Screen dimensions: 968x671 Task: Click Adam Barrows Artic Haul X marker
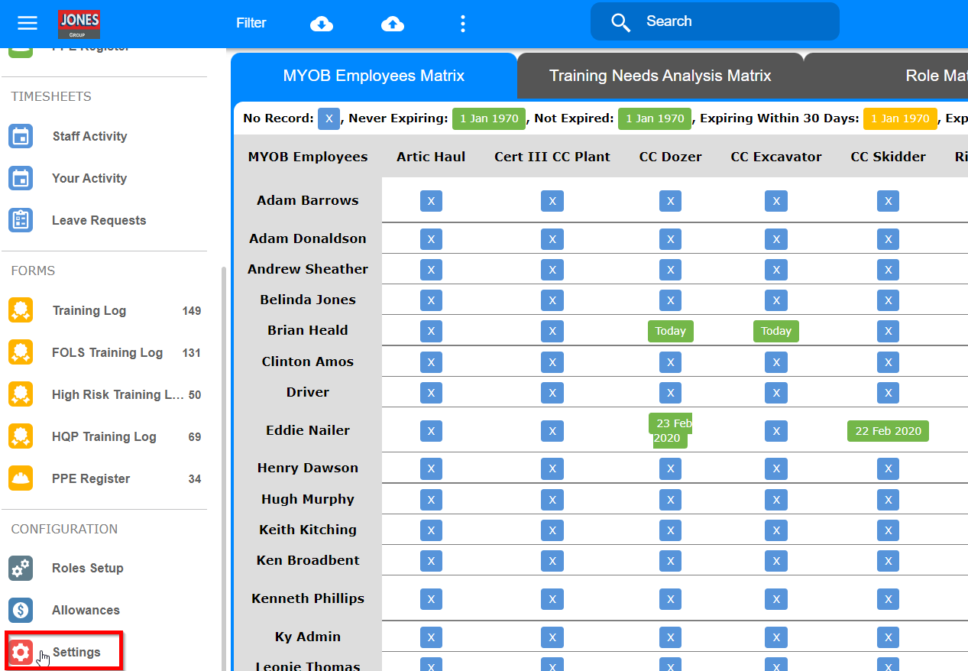[431, 201]
